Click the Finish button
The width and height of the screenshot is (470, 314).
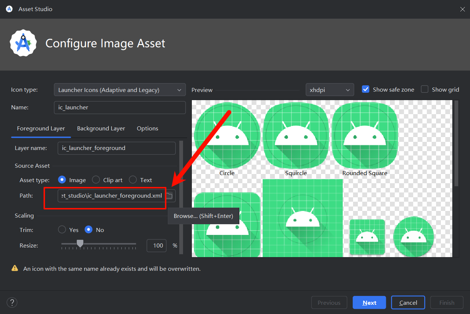[x=447, y=303]
